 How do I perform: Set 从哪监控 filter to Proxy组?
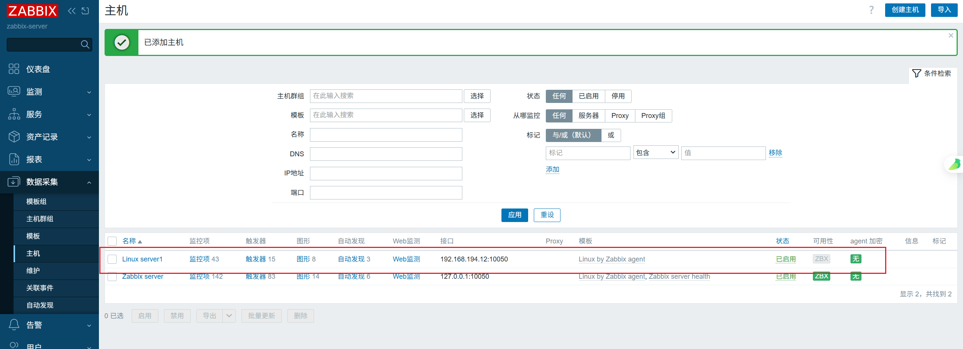pos(653,116)
